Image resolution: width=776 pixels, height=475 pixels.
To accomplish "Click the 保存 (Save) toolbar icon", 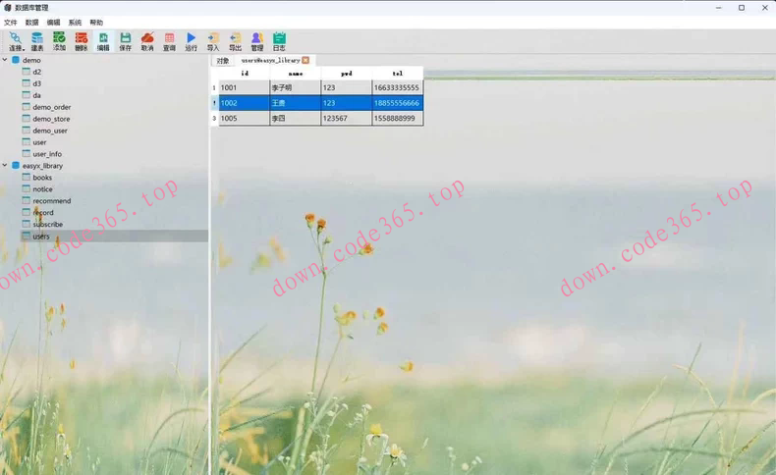I will click(125, 38).
